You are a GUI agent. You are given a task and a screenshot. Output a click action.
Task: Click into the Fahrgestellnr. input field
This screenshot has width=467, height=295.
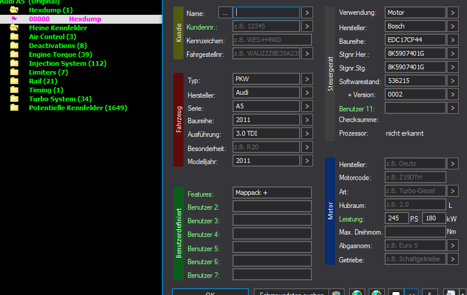pyautogui.click(x=266, y=54)
